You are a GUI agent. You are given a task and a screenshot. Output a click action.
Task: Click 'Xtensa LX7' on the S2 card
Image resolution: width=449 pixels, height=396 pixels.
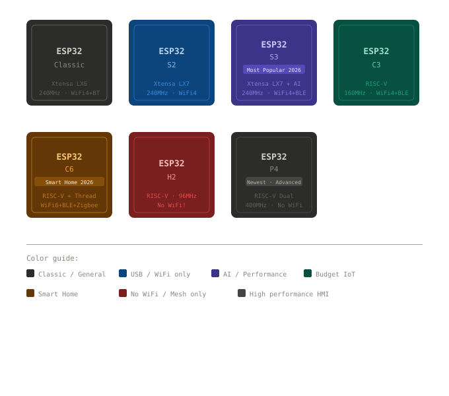172,84
